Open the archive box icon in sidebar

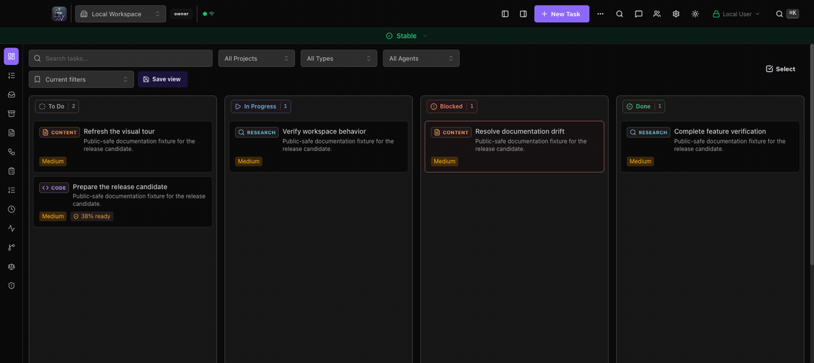(12, 113)
